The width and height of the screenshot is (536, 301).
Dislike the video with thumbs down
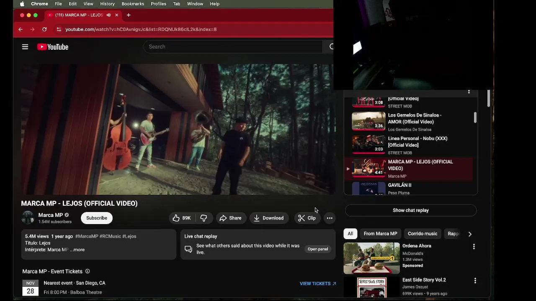(204, 218)
